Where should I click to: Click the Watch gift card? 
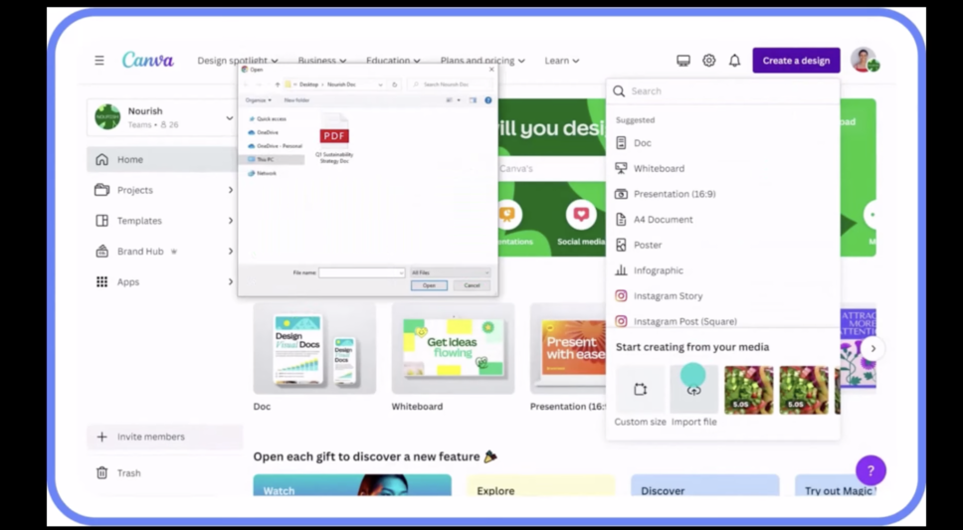(352, 485)
